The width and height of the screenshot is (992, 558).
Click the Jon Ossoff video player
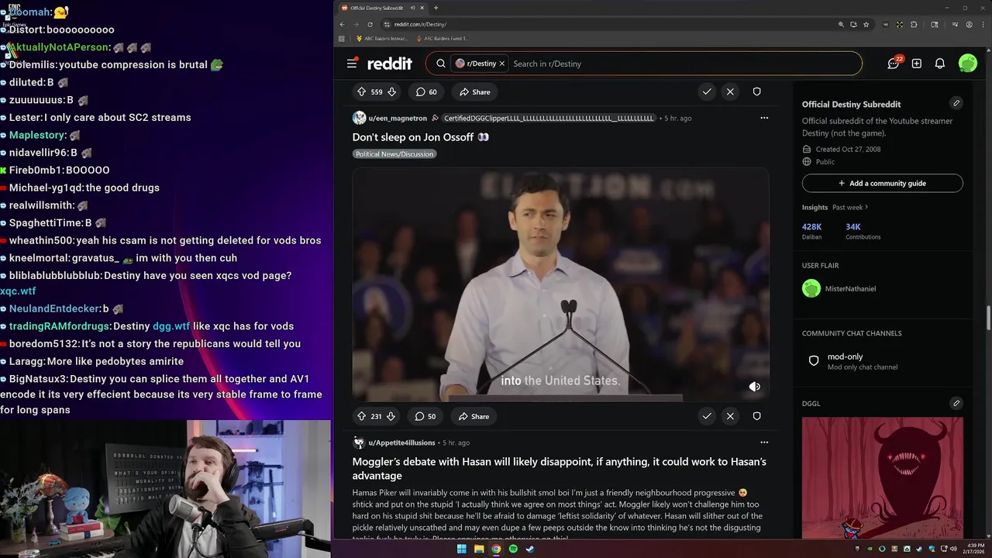pyautogui.click(x=561, y=284)
